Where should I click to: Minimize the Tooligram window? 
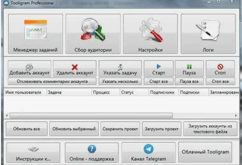pos(209,2)
